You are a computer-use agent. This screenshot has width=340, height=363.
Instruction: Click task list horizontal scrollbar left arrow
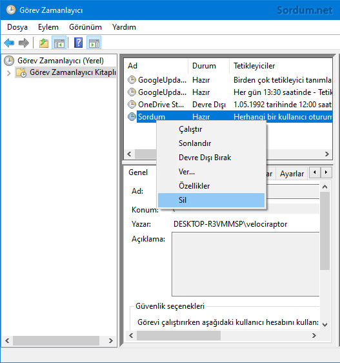click(x=129, y=154)
